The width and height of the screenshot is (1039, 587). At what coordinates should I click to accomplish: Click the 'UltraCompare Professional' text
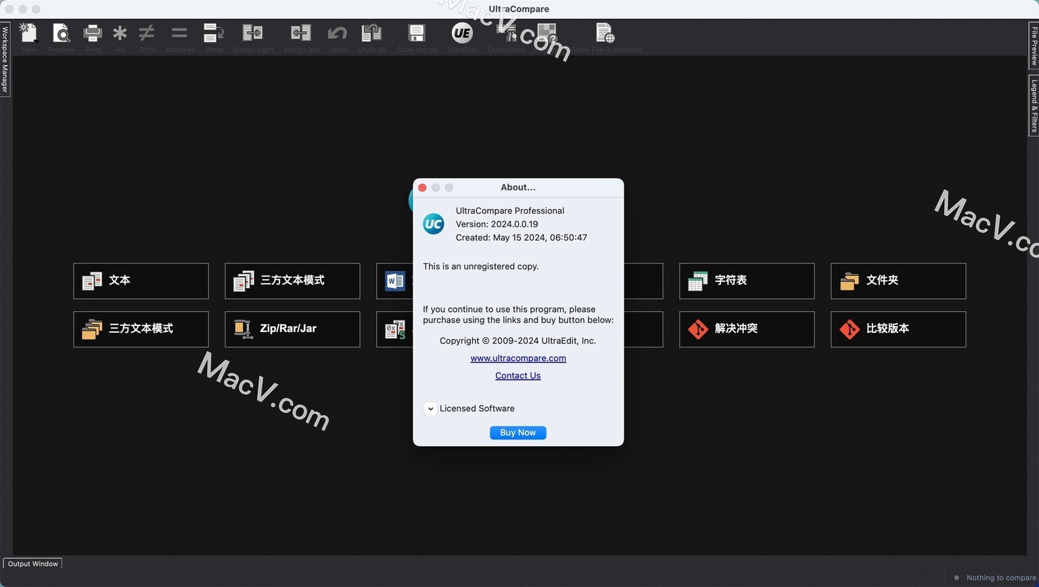pyautogui.click(x=510, y=210)
